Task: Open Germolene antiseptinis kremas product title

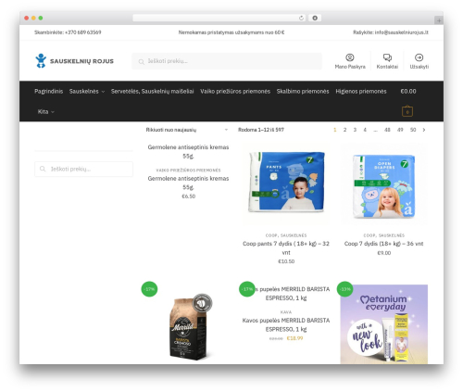Action: [188, 183]
